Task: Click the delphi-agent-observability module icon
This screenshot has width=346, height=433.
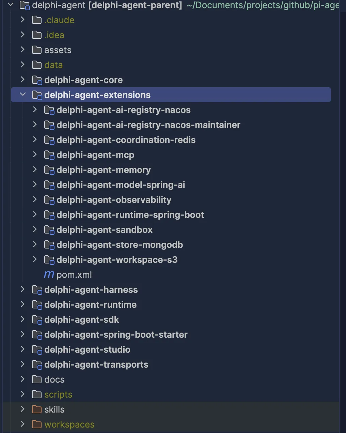Action: 49,200
